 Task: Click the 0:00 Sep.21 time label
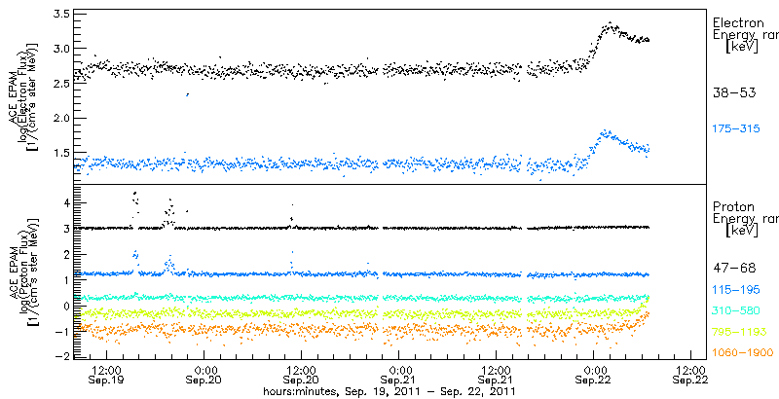(x=399, y=376)
